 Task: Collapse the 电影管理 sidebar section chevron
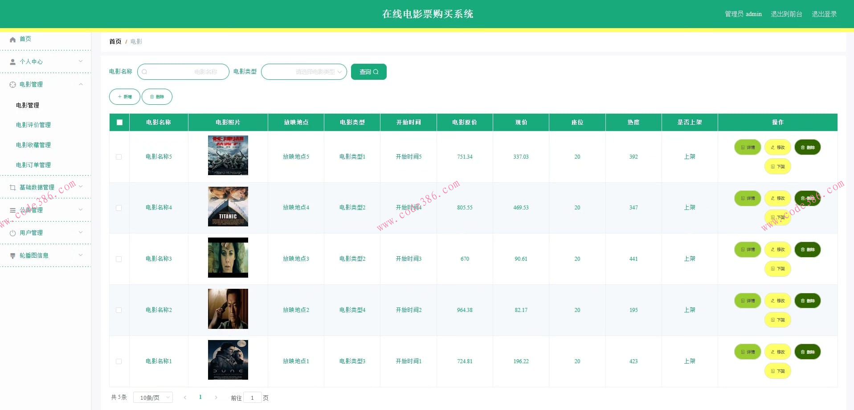click(x=81, y=84)
